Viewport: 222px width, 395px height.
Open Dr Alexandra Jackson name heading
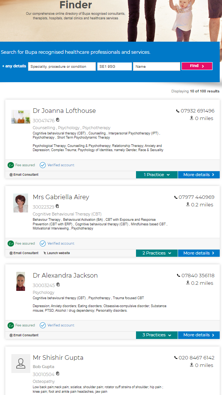pyautogui.click(x=65, y=276)
